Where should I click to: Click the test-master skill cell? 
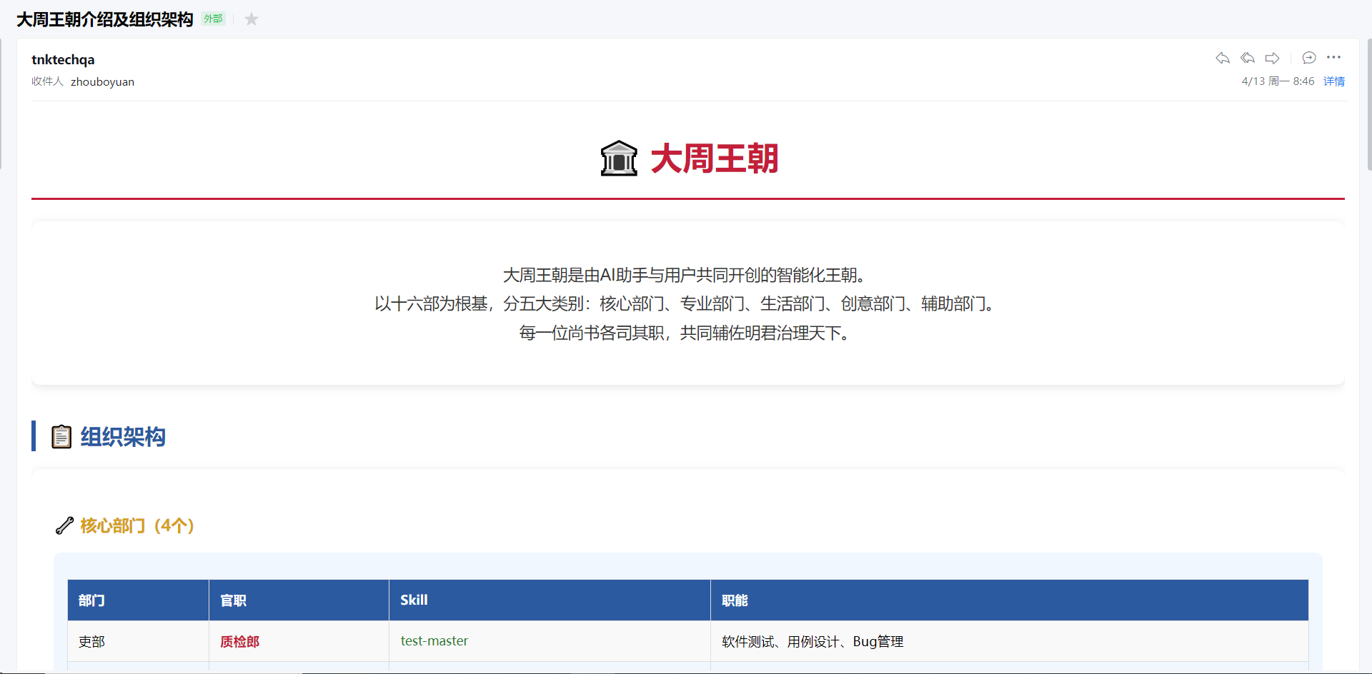(550, 641)
